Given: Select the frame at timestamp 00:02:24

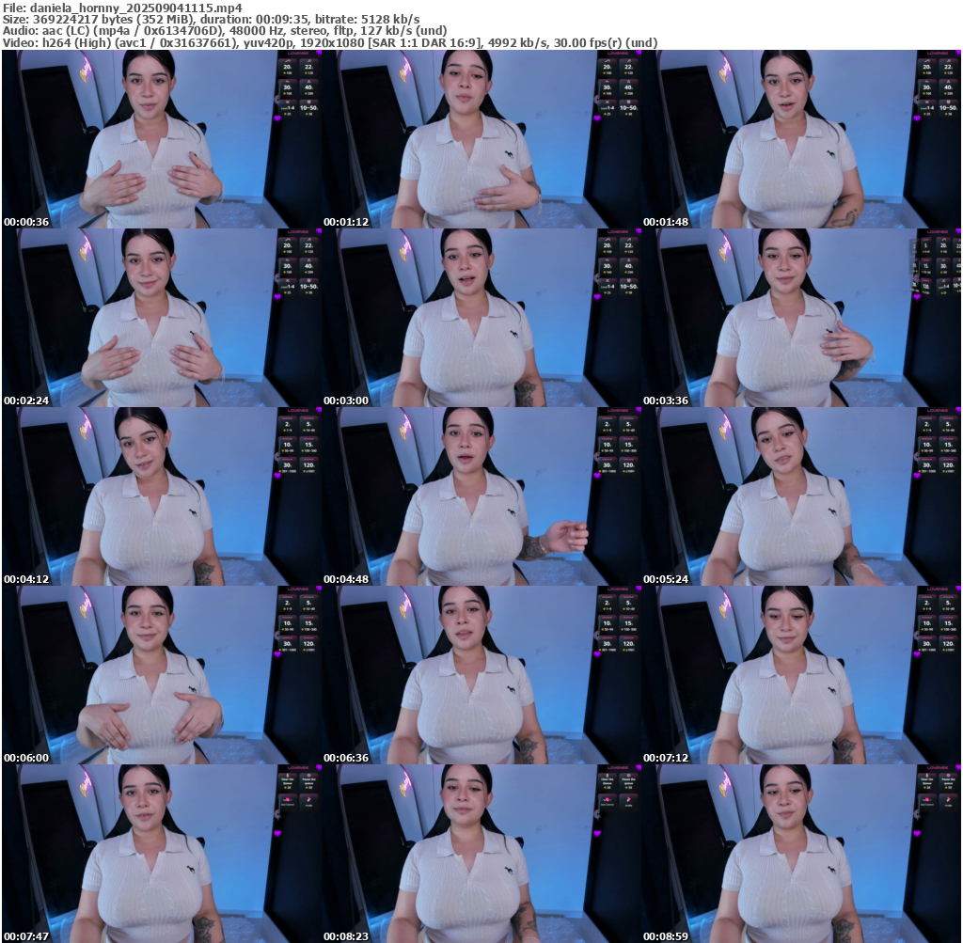Looking at the screenshot, I should (162, 318).
